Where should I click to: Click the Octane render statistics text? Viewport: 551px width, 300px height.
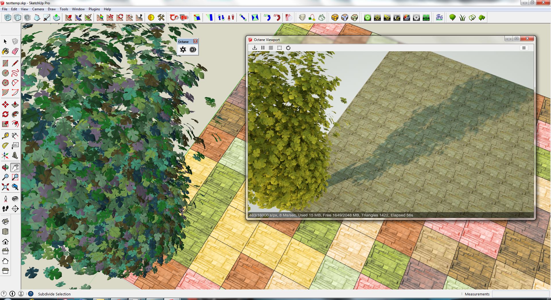[x=331, y=215]
